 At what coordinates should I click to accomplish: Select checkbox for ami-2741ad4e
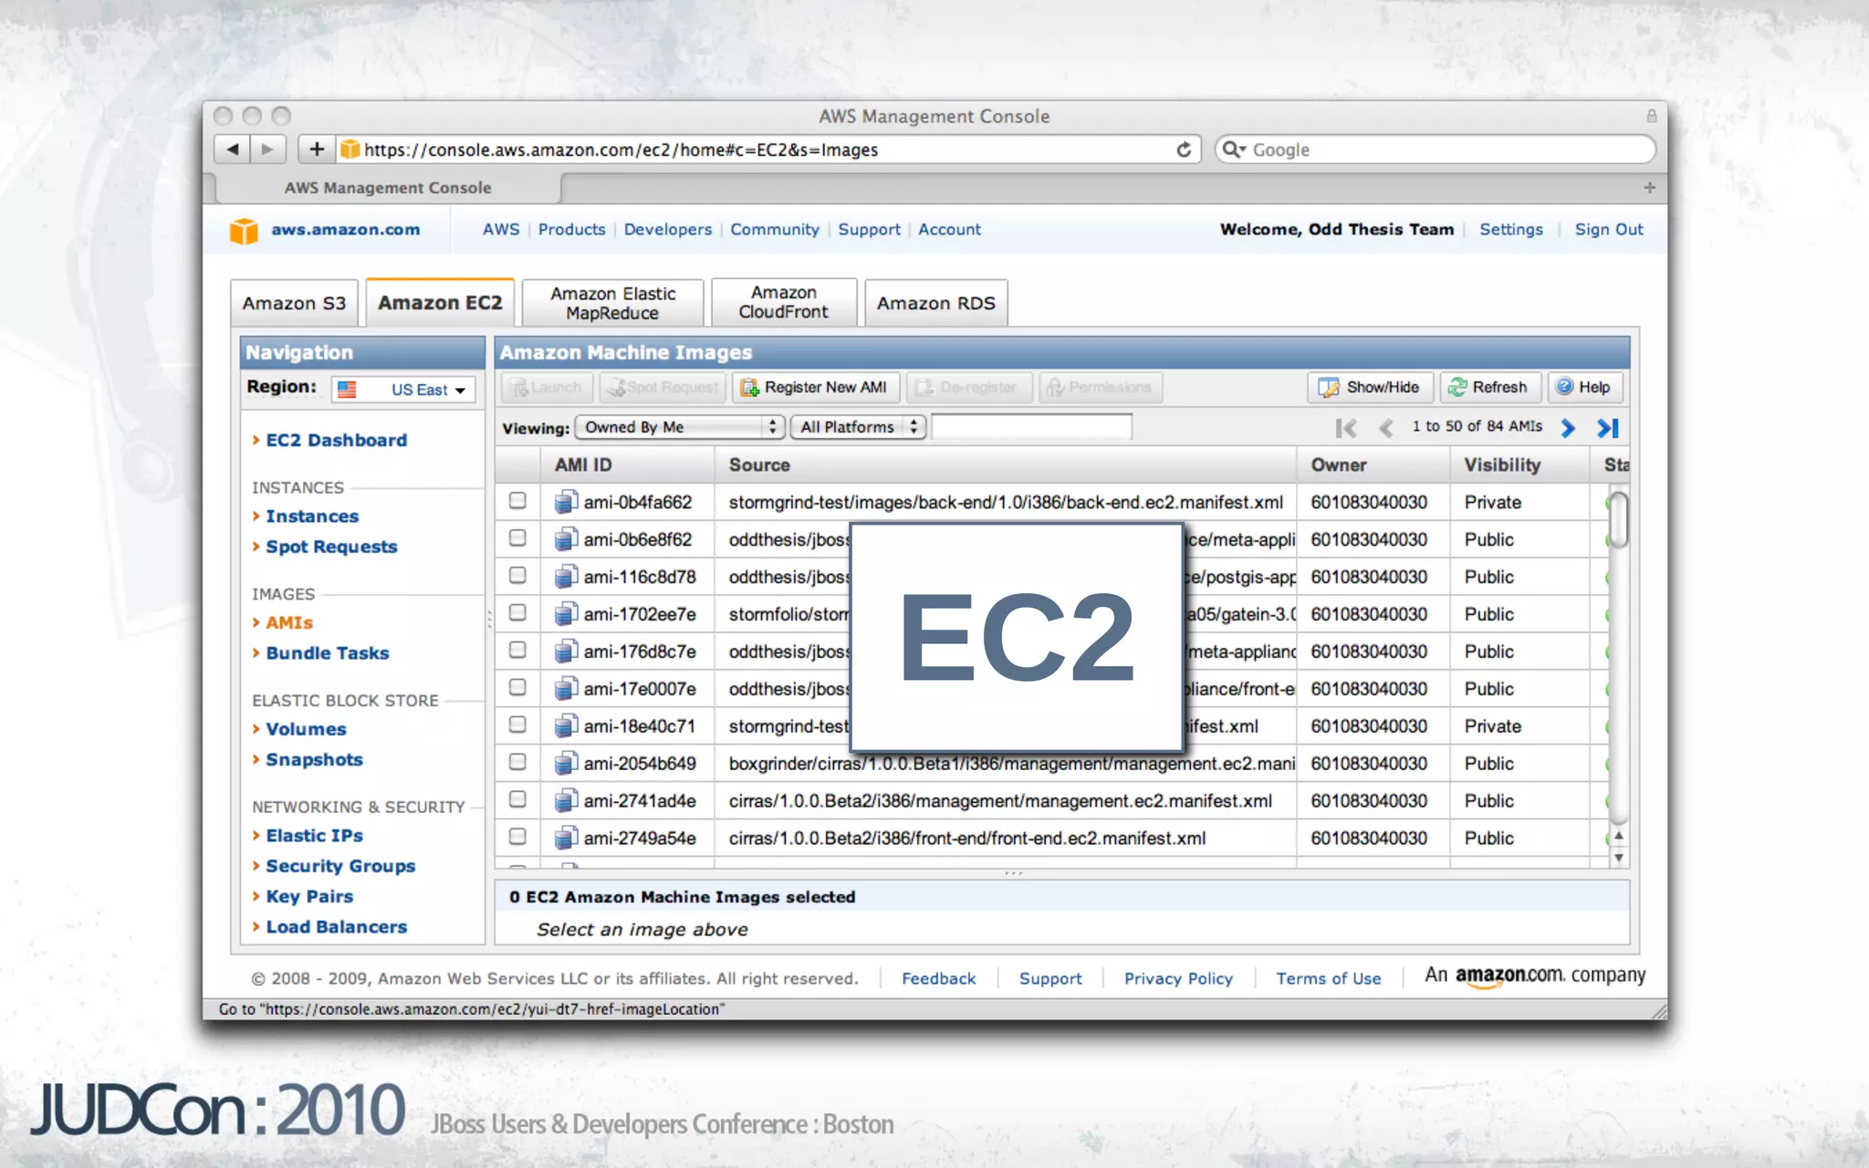coord(517,799)
